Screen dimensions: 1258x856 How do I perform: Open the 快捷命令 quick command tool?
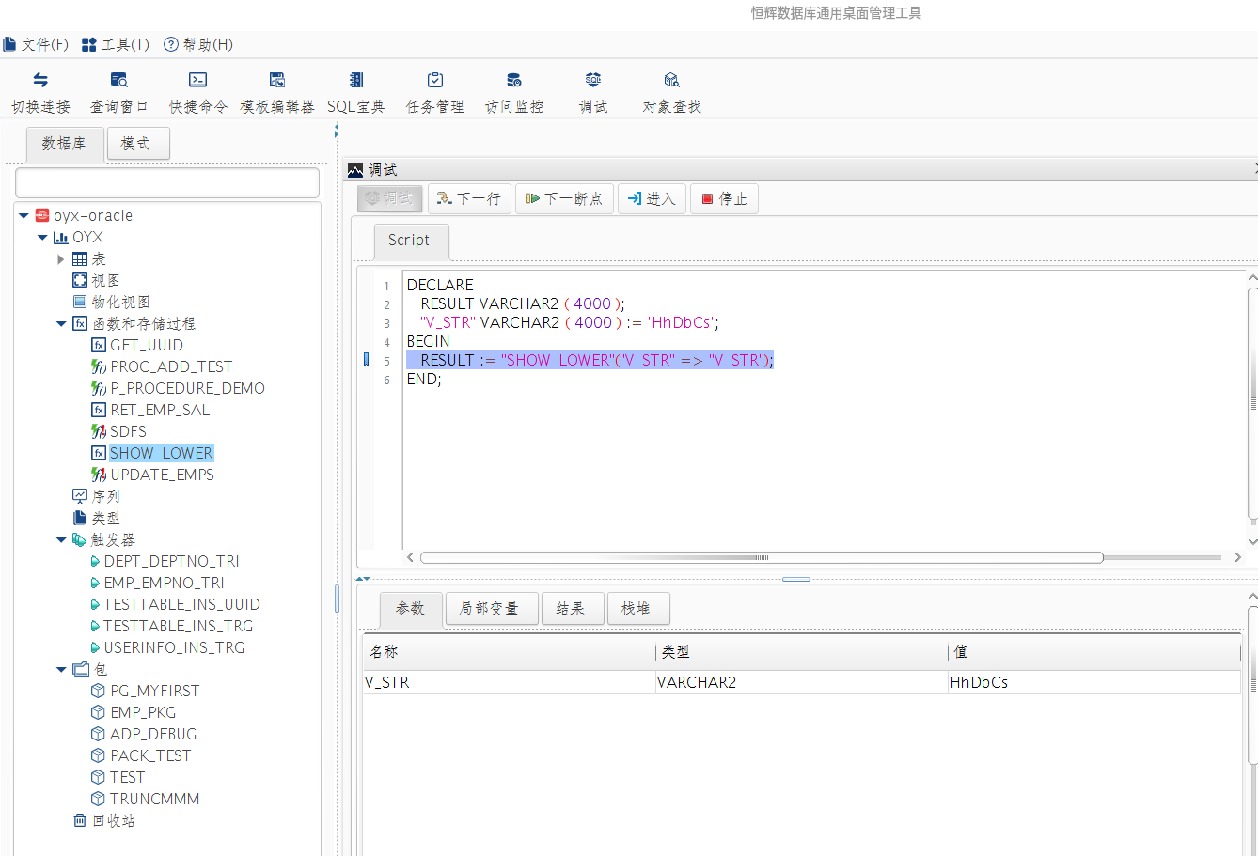pyautogui.click(x=197, y=80)
